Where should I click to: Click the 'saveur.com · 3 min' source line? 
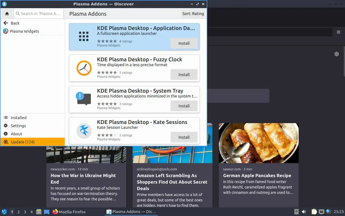point(237,169)
